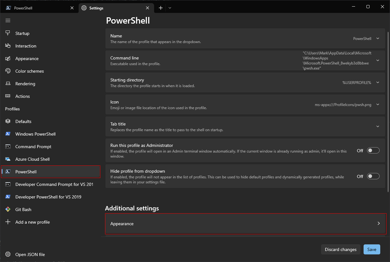Click the Settings tab gear icon
390x262 pixels.
click(x=84, y=8)
